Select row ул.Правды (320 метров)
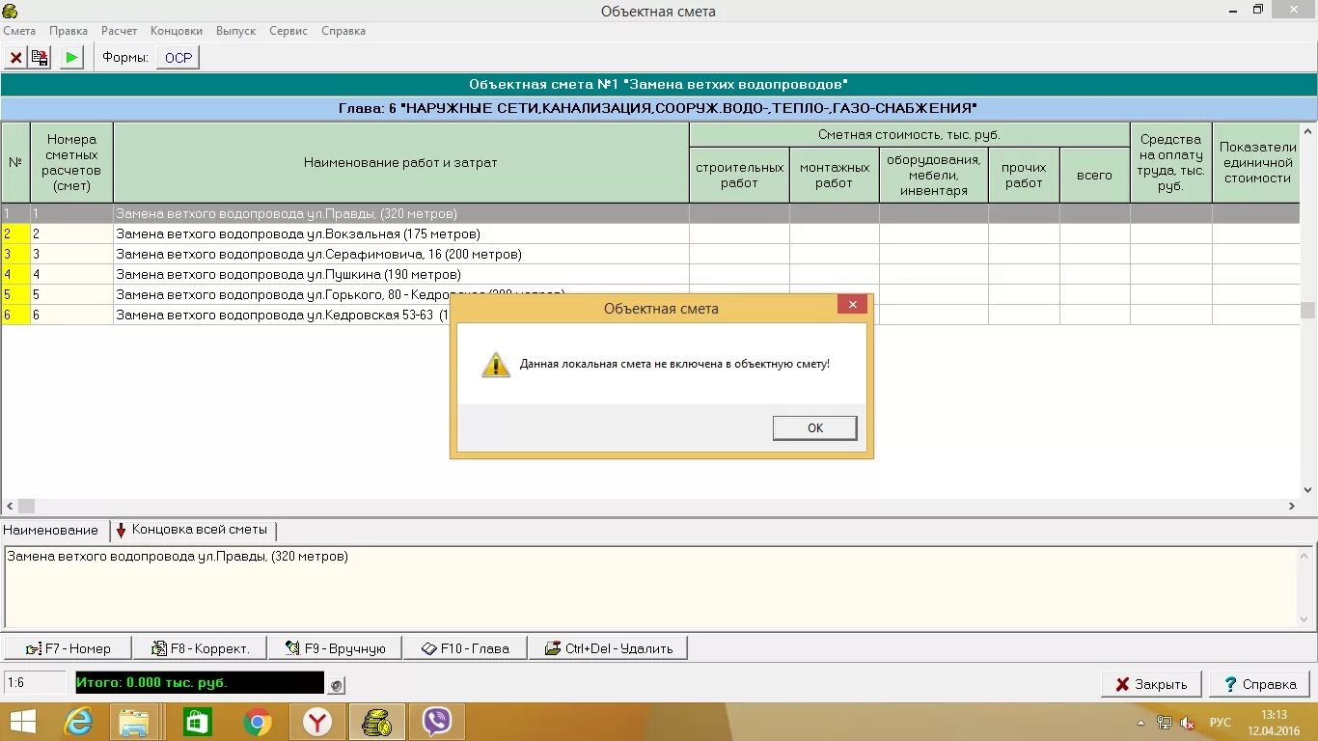 (650, 213)
